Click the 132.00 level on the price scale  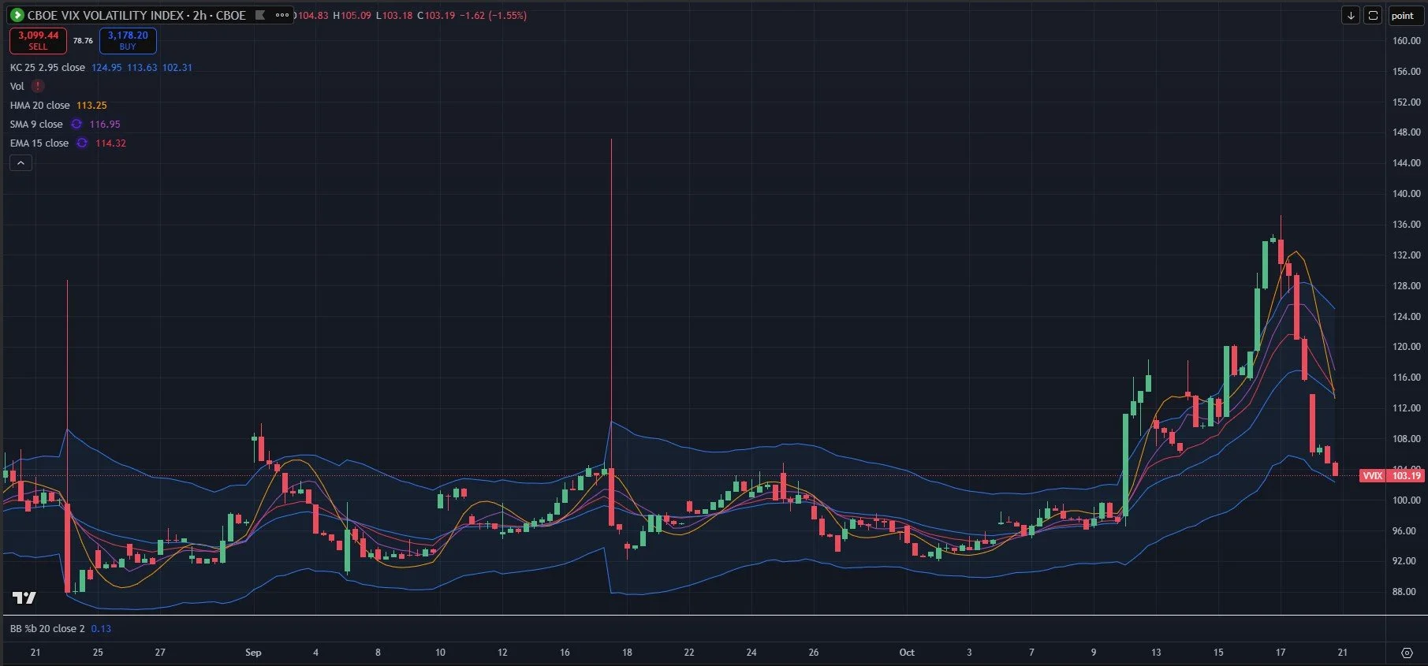click(x=1406, y=255)
